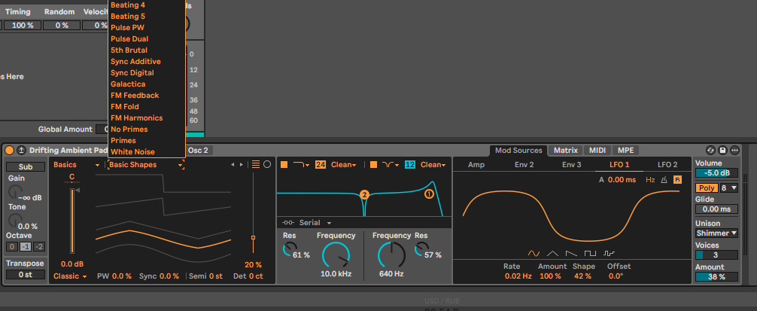Switch to the MIDI tab
The image size is (757, 311).
point(597,150)
